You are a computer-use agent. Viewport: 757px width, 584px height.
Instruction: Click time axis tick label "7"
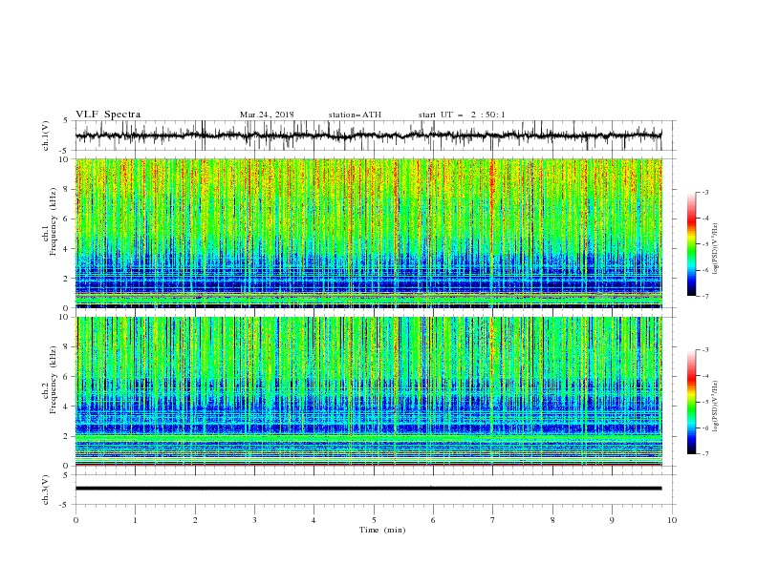pyautogui.click(x=493, y=520)
